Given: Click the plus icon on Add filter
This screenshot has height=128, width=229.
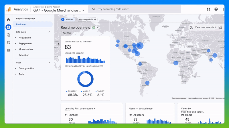Looking at the screenshot, I should coord(73,33).
